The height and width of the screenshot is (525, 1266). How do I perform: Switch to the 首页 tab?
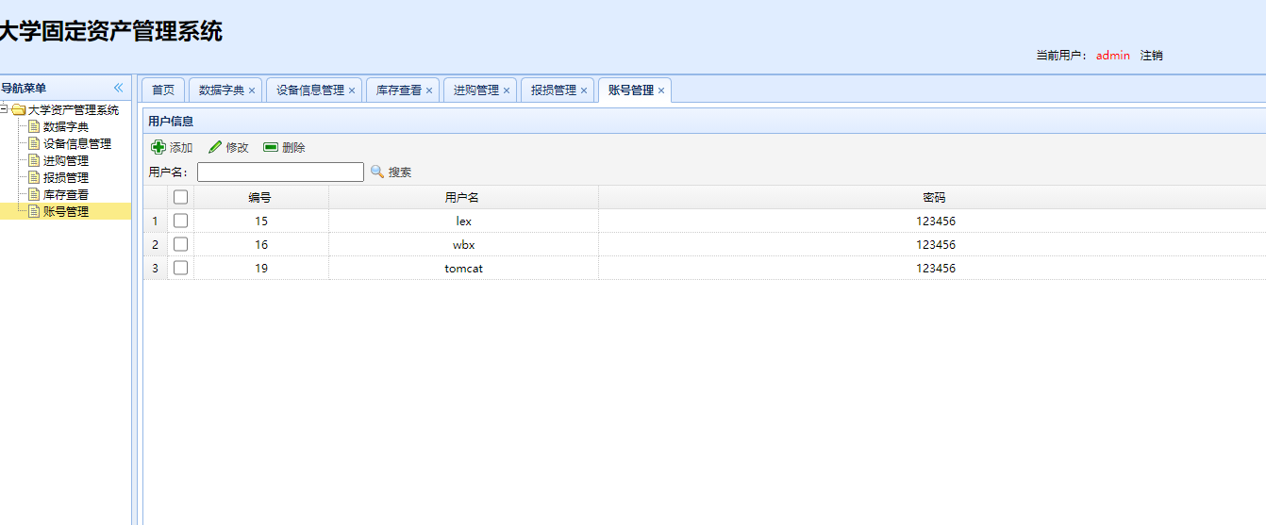click(x=163, y=90)
